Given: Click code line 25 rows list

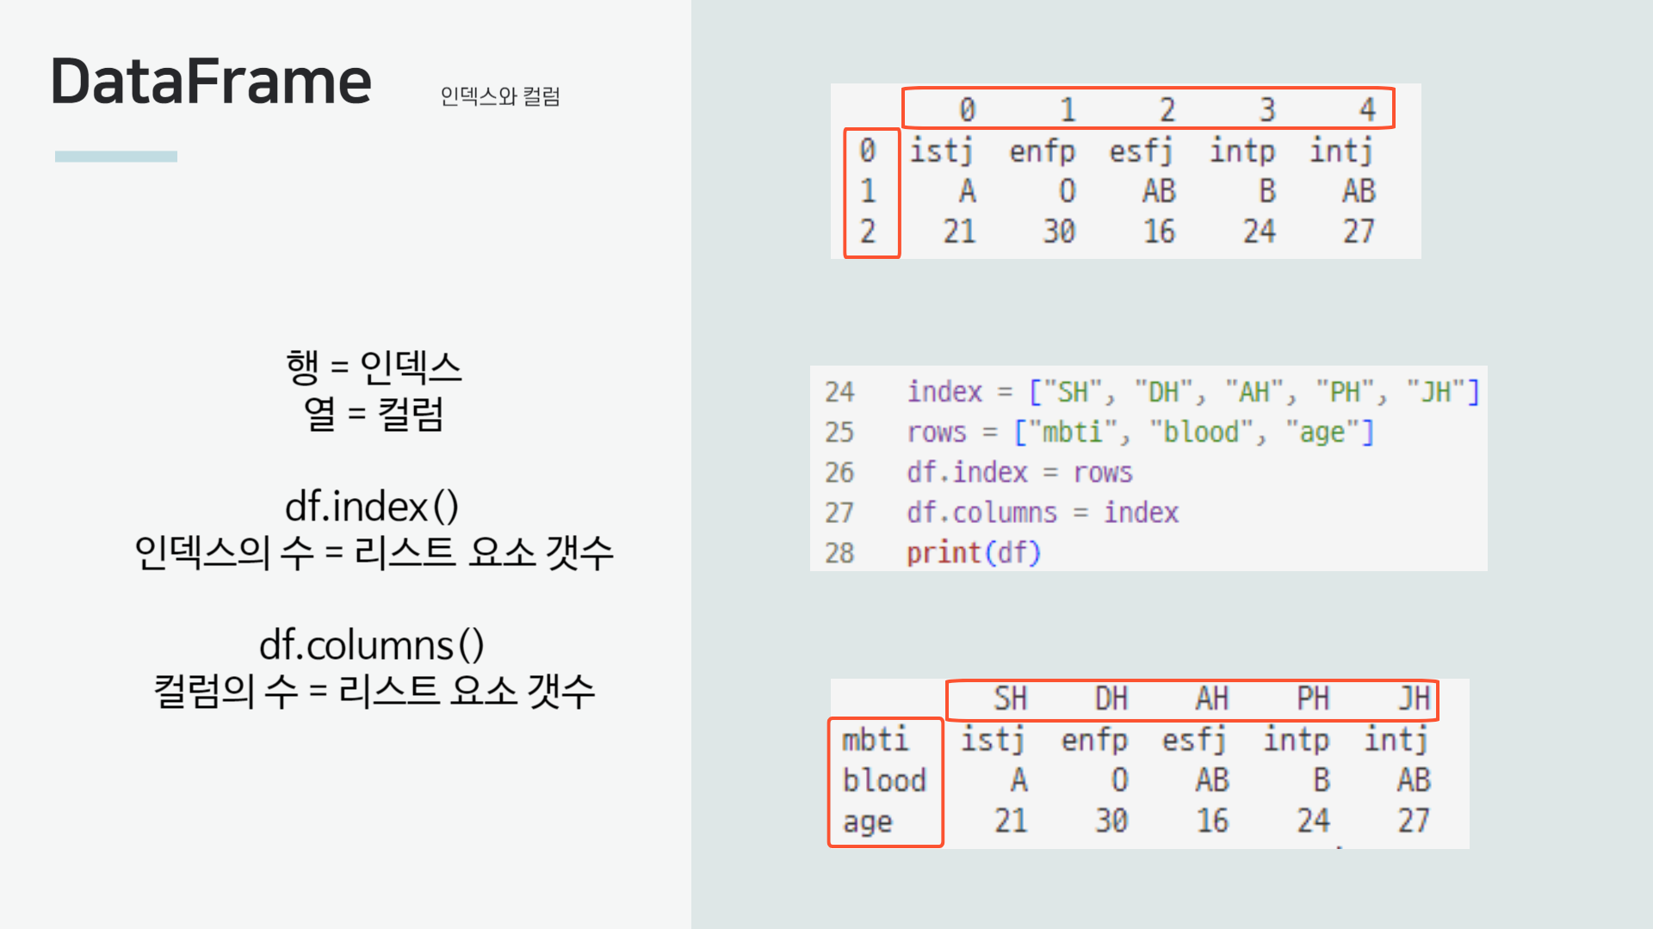Looking at the screenshot, I should tap(1139, 432).
